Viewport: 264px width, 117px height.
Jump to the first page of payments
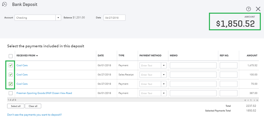click(245, 100)
